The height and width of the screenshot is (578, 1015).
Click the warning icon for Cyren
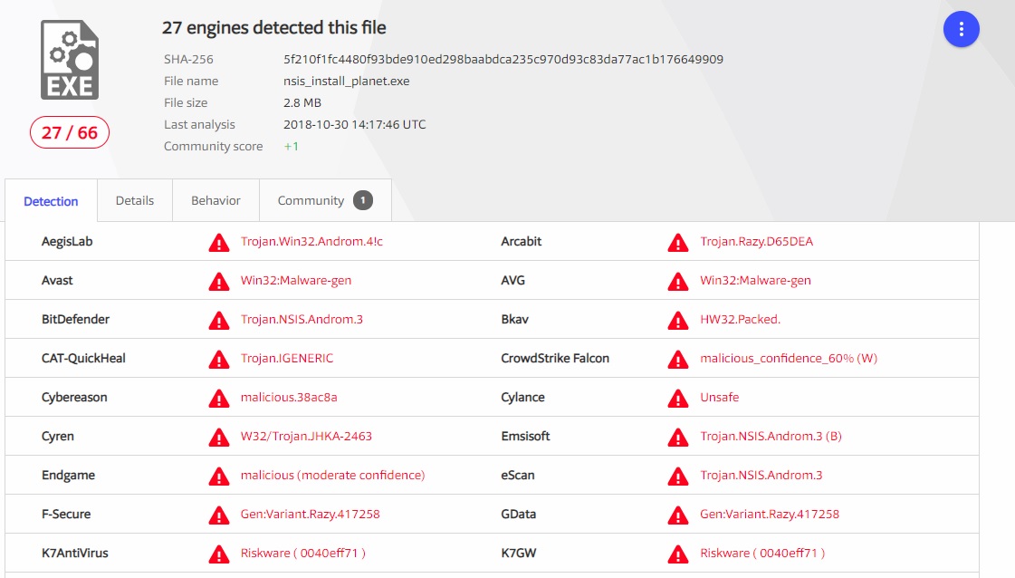[x=219, y=438]
